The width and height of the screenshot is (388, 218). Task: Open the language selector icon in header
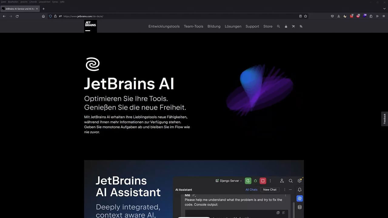coord(301,26)
